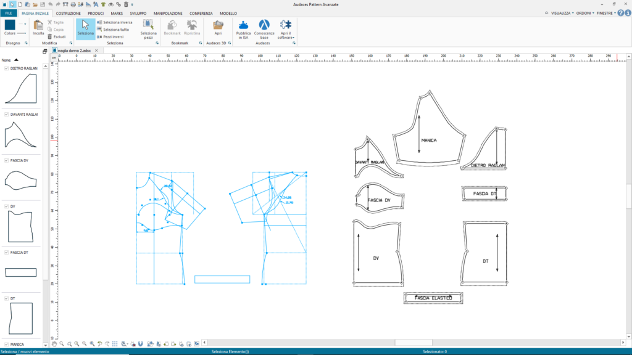Screen dimensions: 632x355
Task: Click the restore panel icon above pieces list
Action: 44,51
